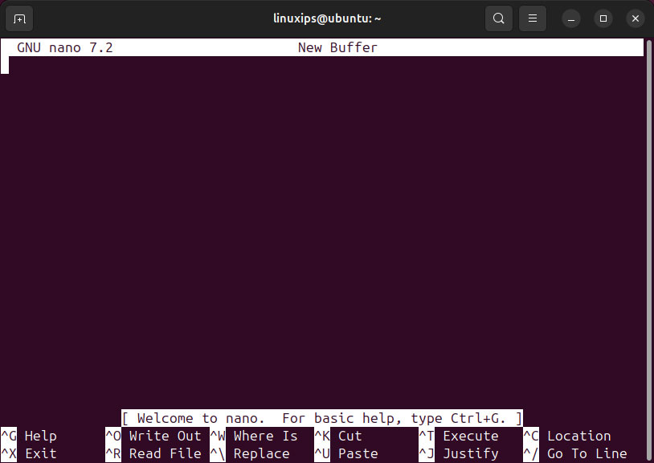Click Go To Line in nano
The image size is (654, 463).
[587, 453]
